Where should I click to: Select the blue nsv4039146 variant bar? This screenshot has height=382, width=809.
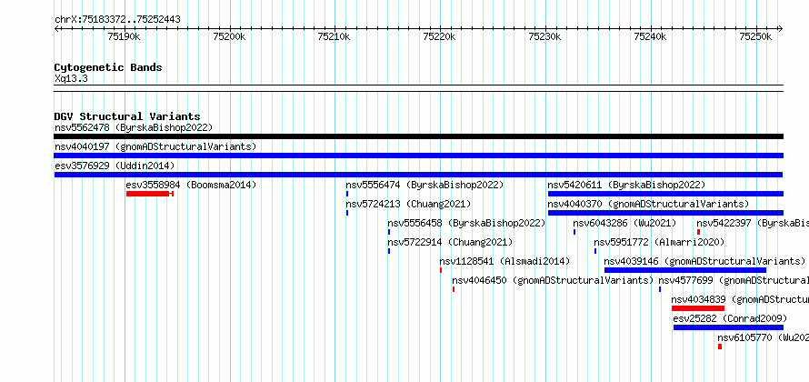685,270
